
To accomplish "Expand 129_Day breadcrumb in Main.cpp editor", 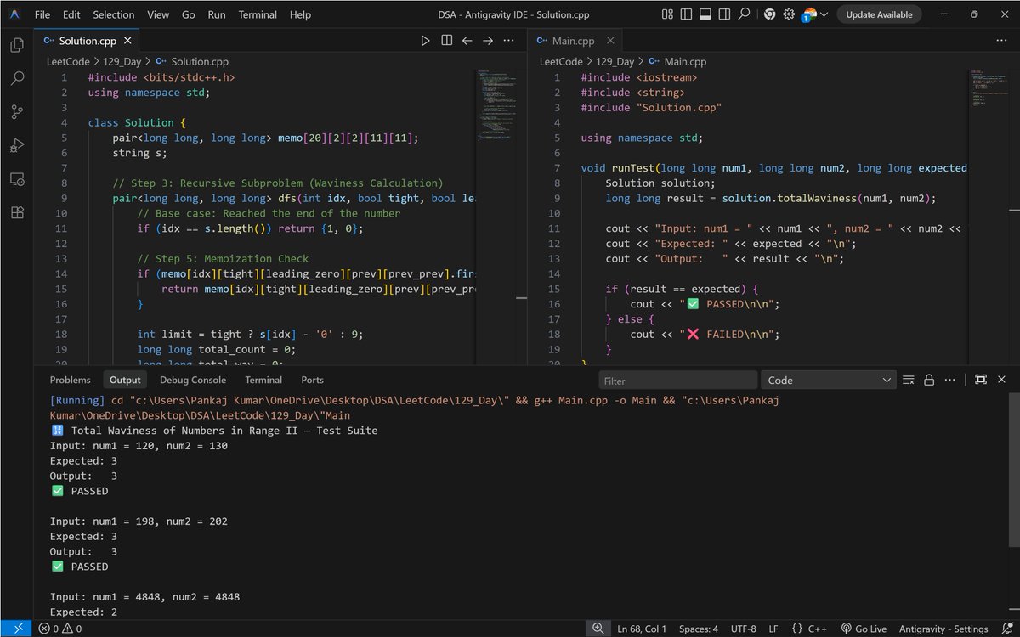I will [615, 61].
